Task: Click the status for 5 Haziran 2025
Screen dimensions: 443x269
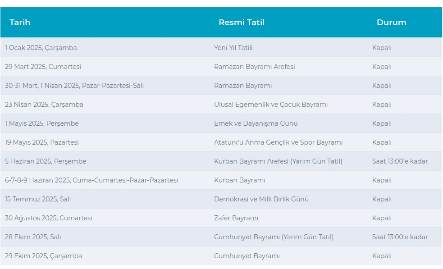Action: pyautogui.click(x=400, y=161)
